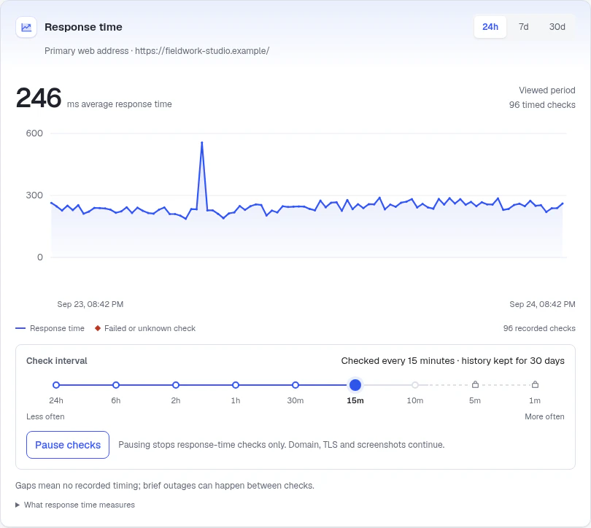Pause the response-time checks
591x528 pixels.
68,445
